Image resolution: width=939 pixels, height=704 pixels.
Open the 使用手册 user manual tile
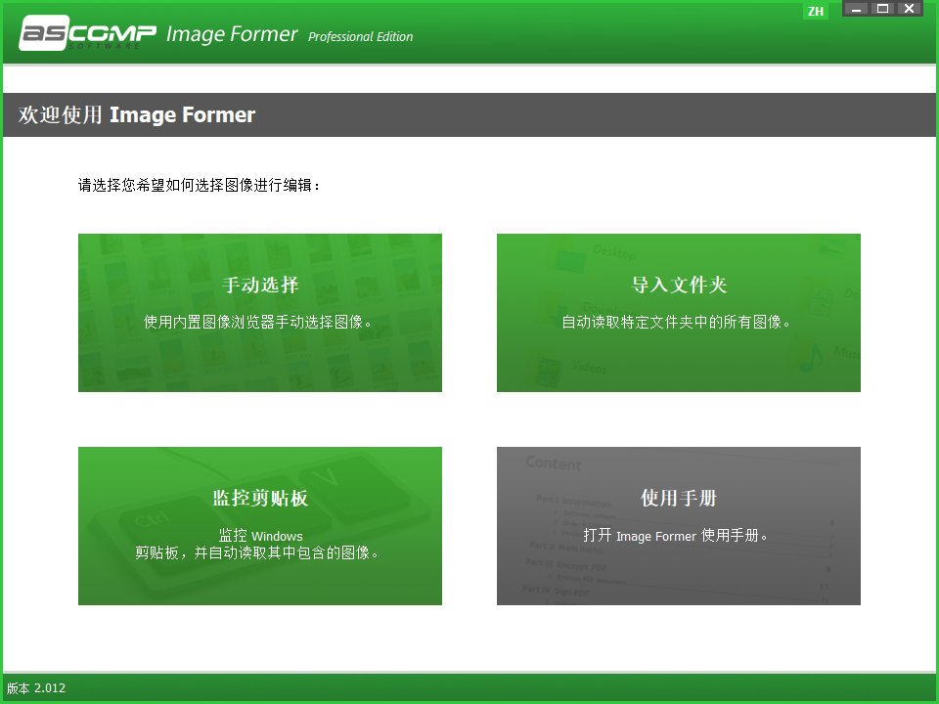pos(678,525)
